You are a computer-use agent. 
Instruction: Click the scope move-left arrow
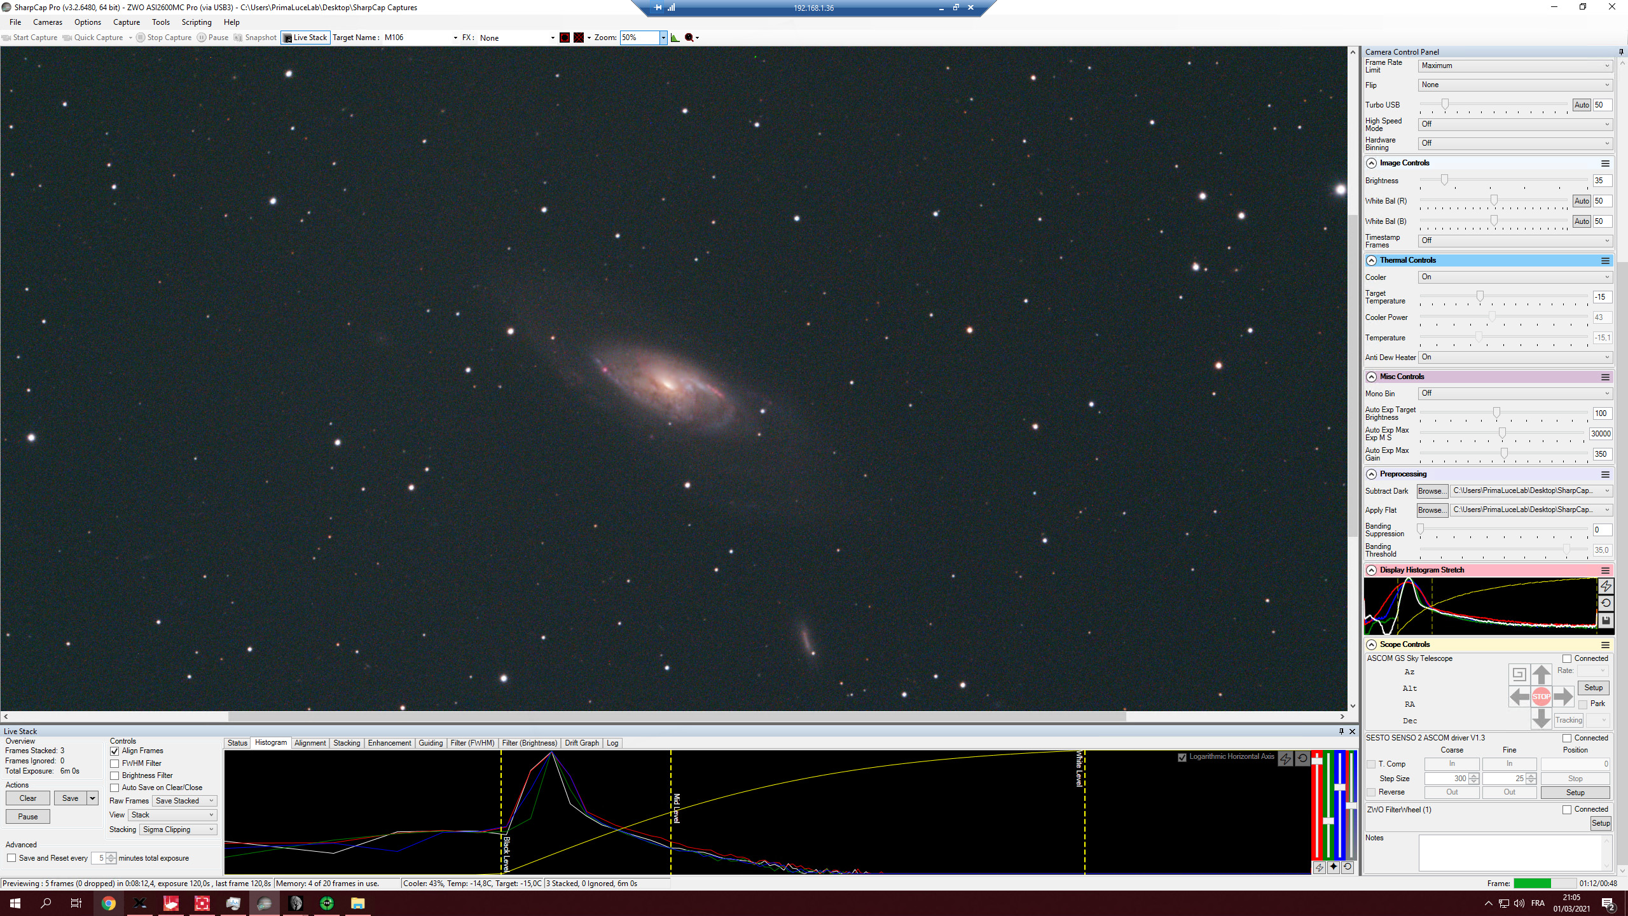click(x=1519, y=697)
